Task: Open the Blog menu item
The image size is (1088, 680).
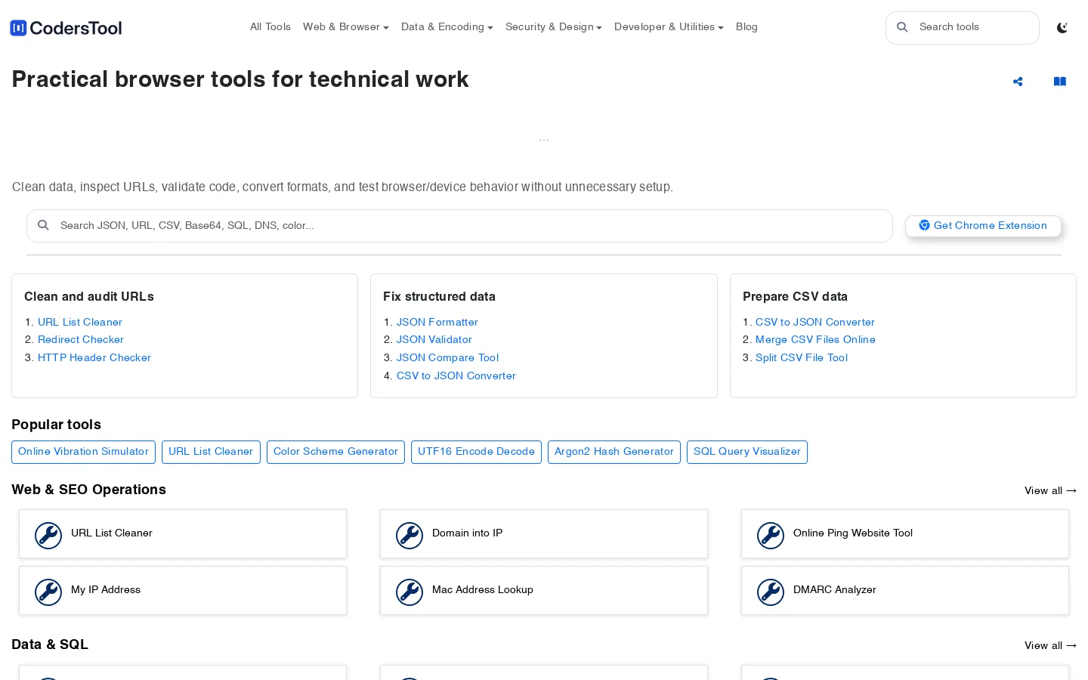Action: pos(746,27)
